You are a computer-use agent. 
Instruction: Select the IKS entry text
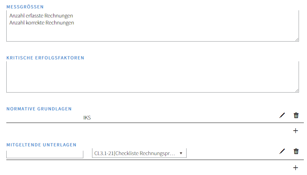87,118
